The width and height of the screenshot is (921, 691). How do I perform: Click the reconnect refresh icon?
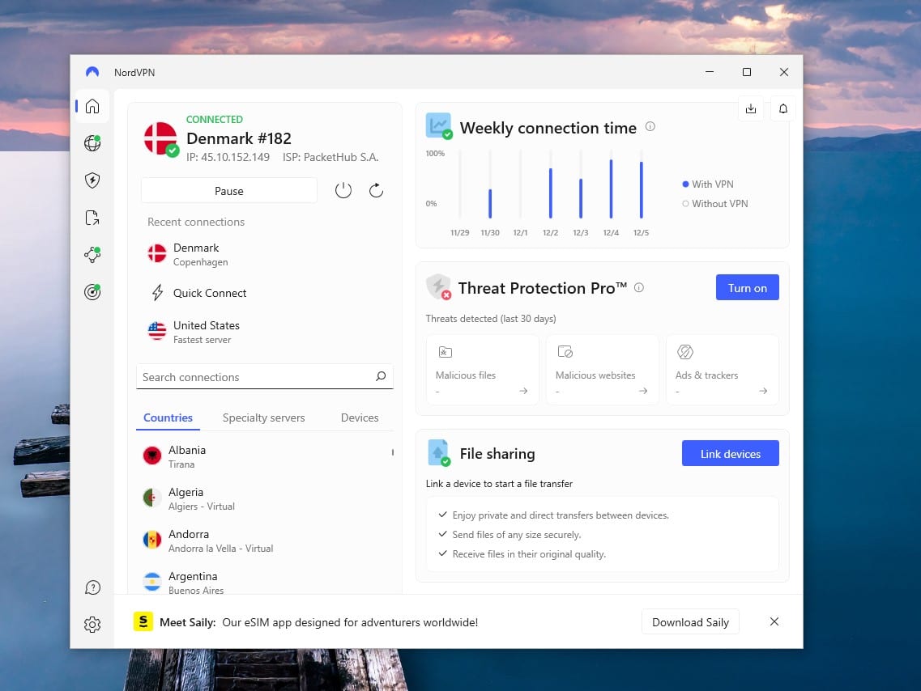376,190
